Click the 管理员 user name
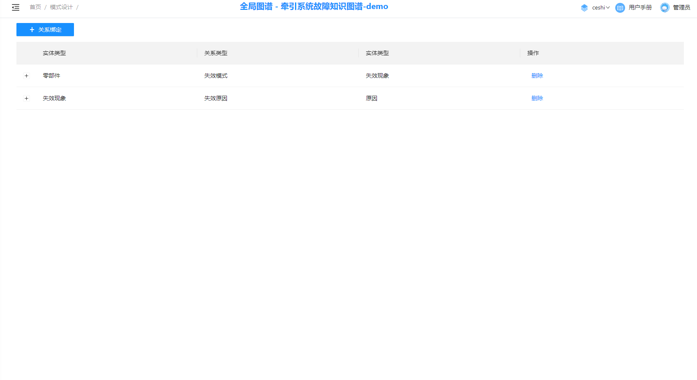 pyautogui.click(x=681, y=7)
